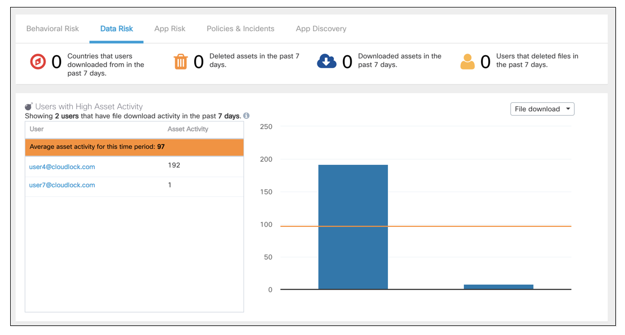Click the tall blue bar for user4
This screenshot has width=625, height=335.
353,227
